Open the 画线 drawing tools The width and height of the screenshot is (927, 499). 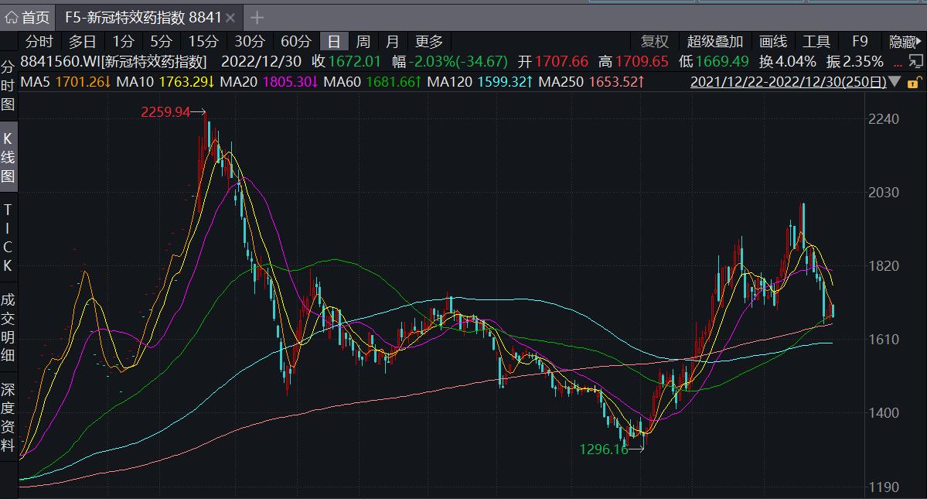point(772,42)
